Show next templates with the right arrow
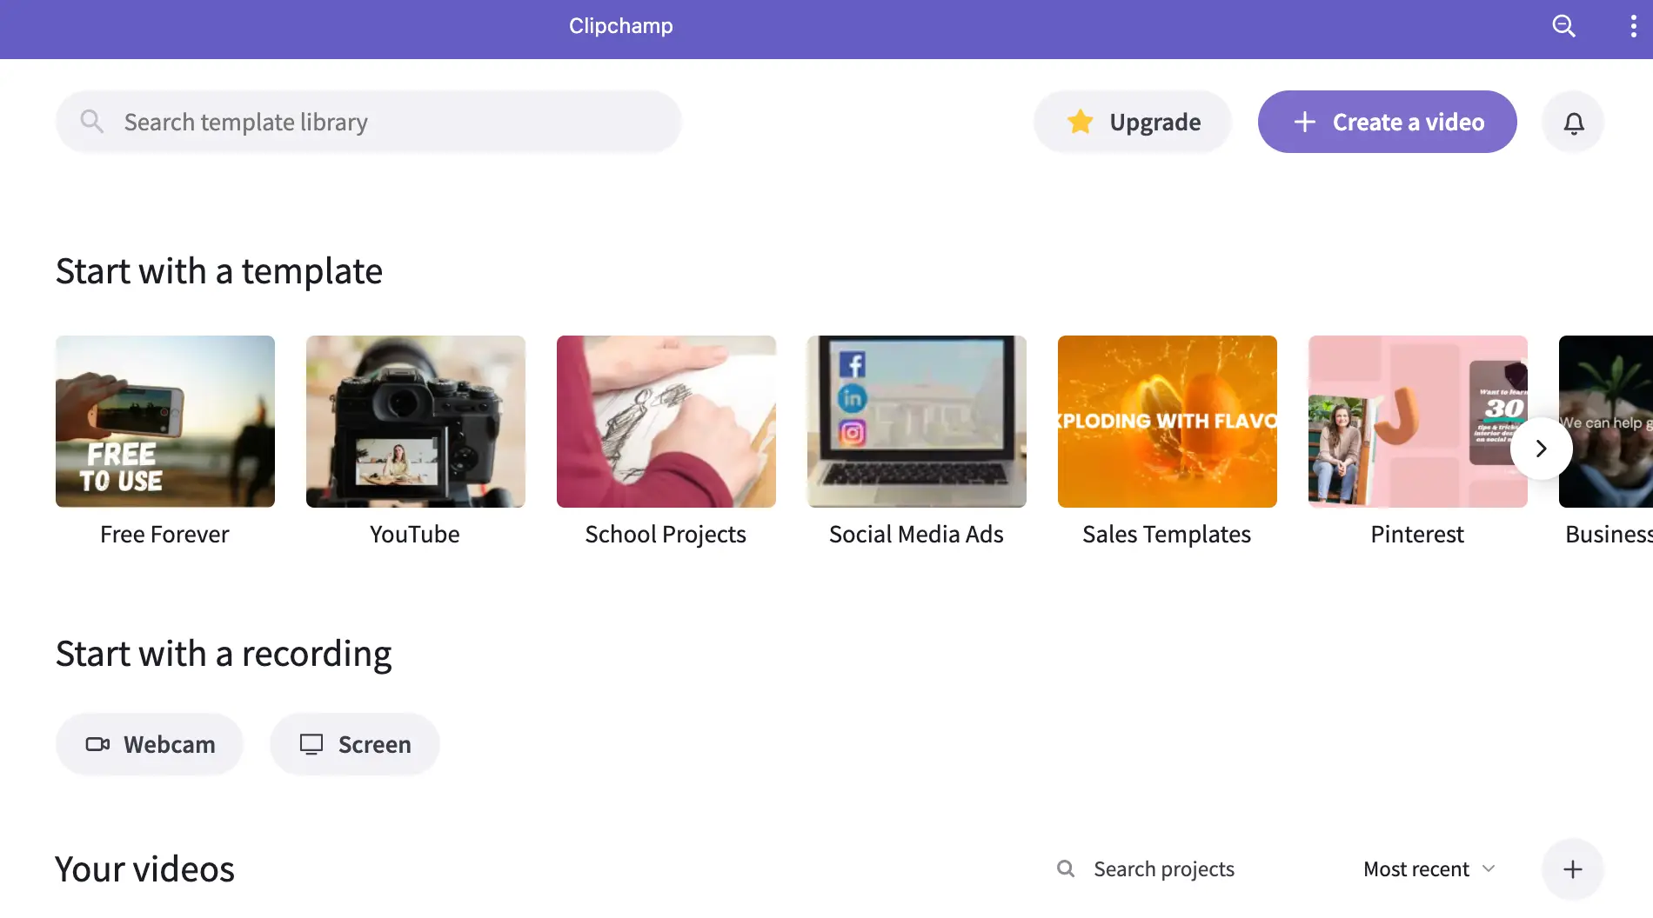The width and height of the screenshot is (1653, 918). click(1541, 449)
